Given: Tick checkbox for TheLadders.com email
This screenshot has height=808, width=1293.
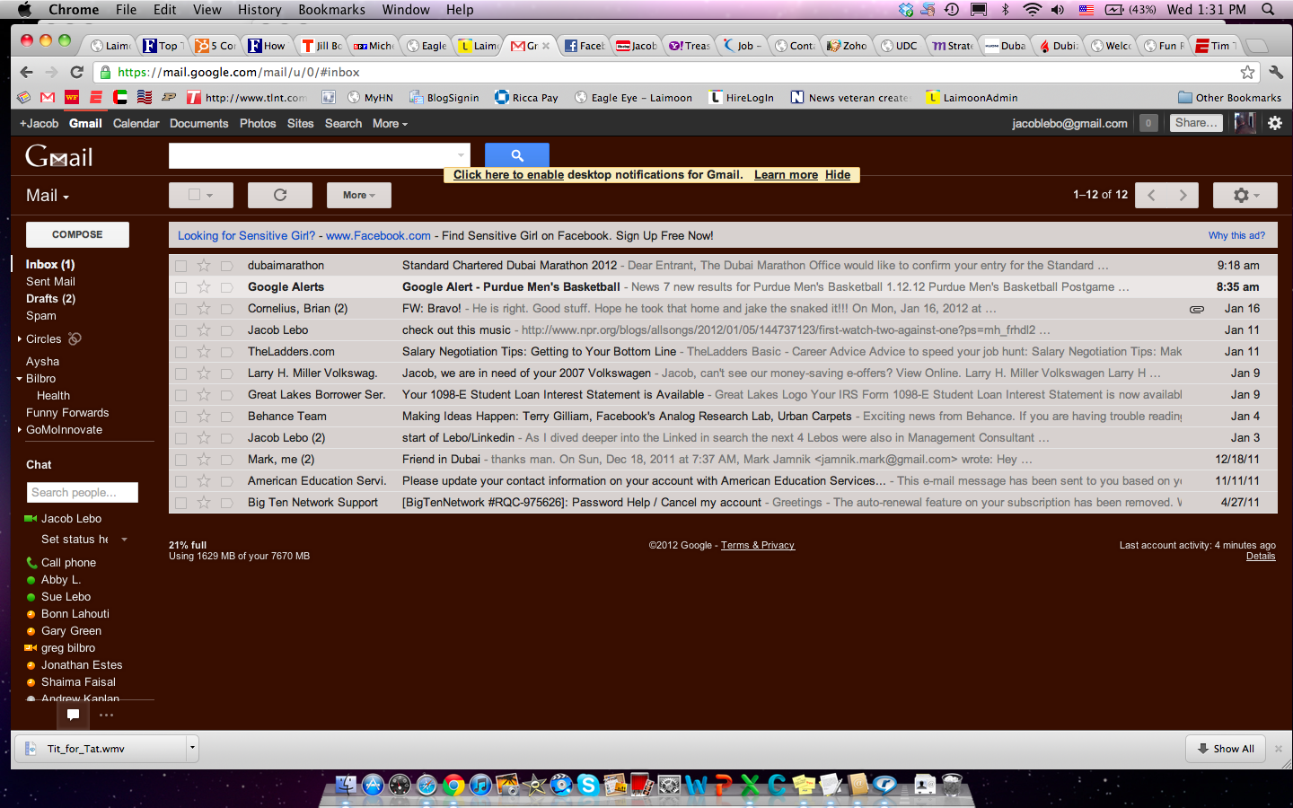Looking at the screenshot, I should click(x=181, y=352).
